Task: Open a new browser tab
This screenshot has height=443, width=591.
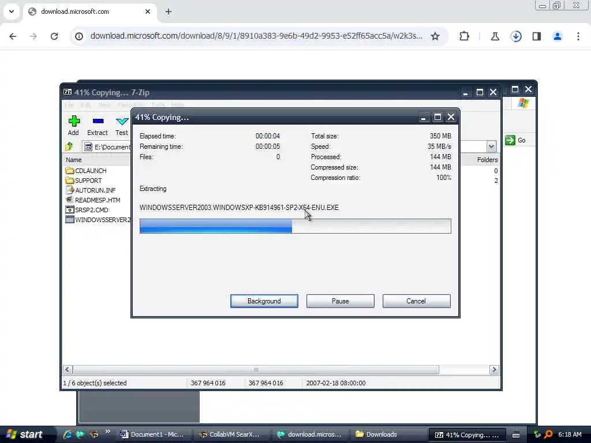Action: [x=169, y=12]
